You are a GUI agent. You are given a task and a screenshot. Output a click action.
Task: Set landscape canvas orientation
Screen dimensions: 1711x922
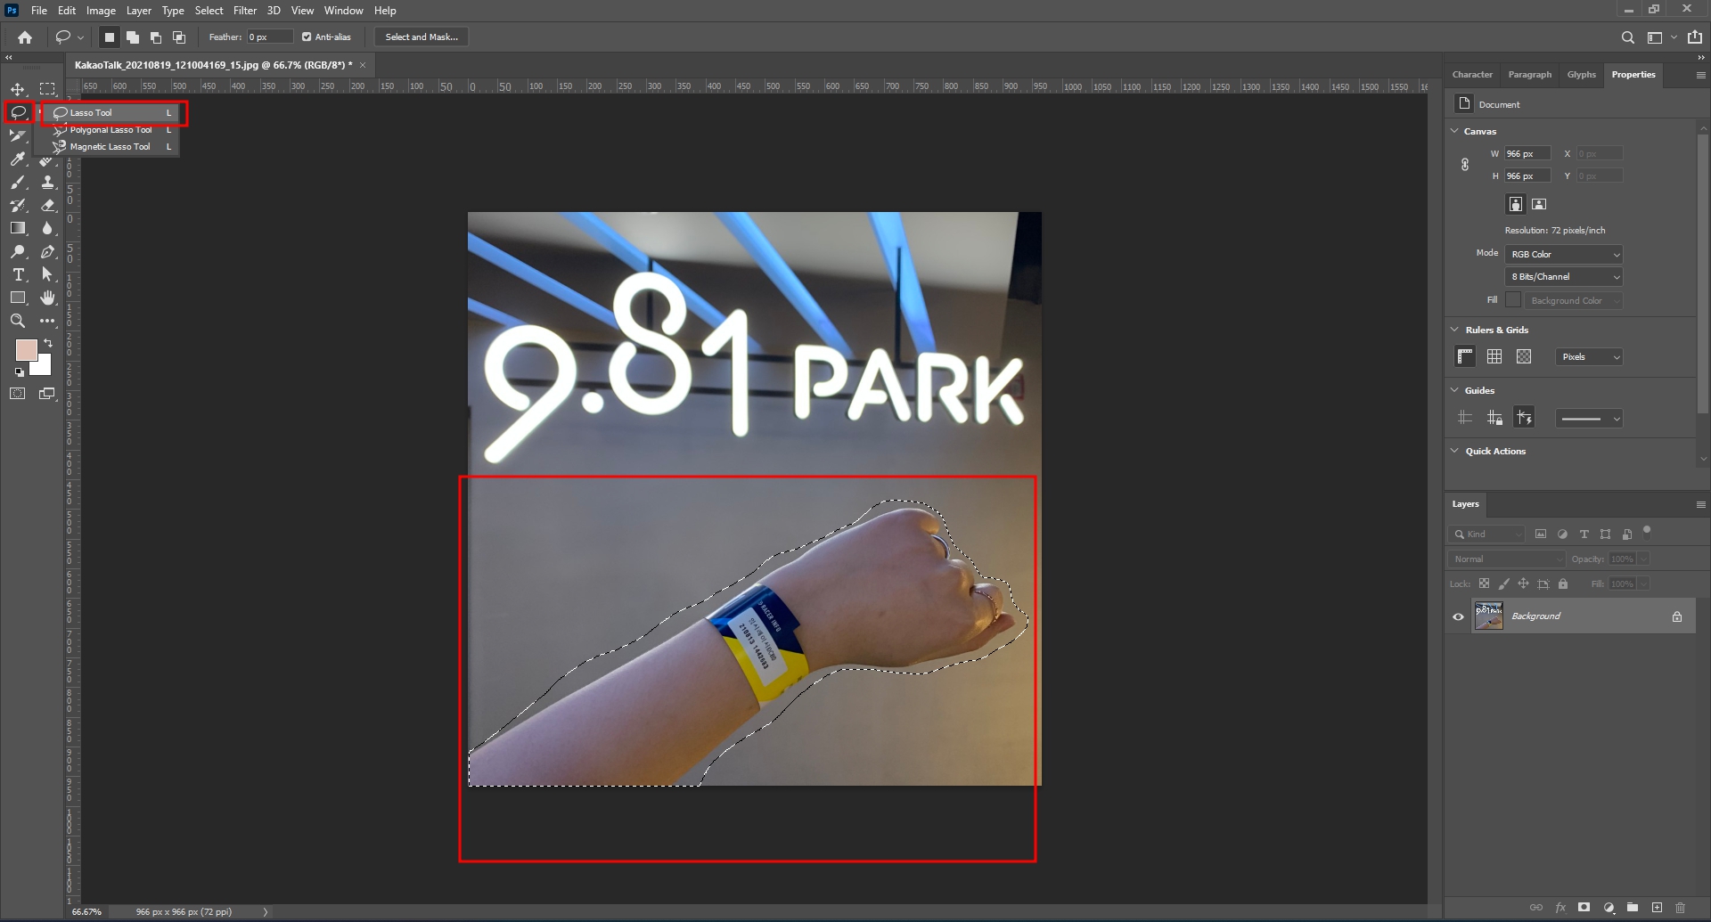click(x=1539, y=204)
